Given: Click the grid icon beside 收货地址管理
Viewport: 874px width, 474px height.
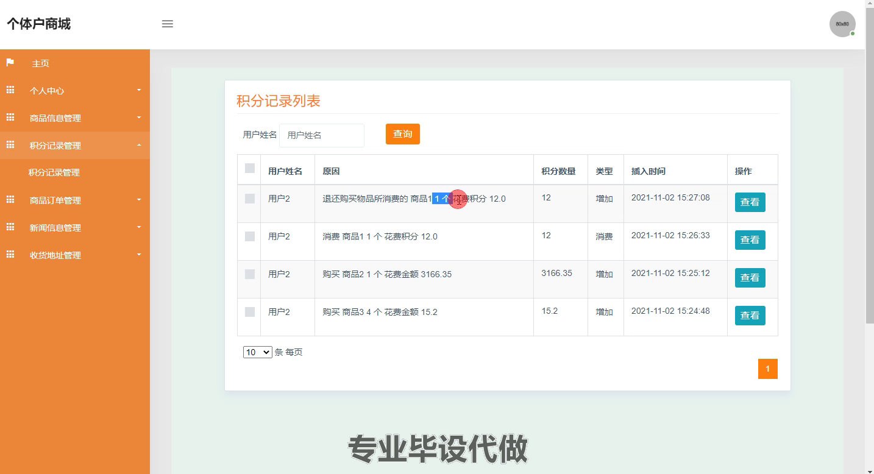Looking at the screenshot, I should 10,255.
